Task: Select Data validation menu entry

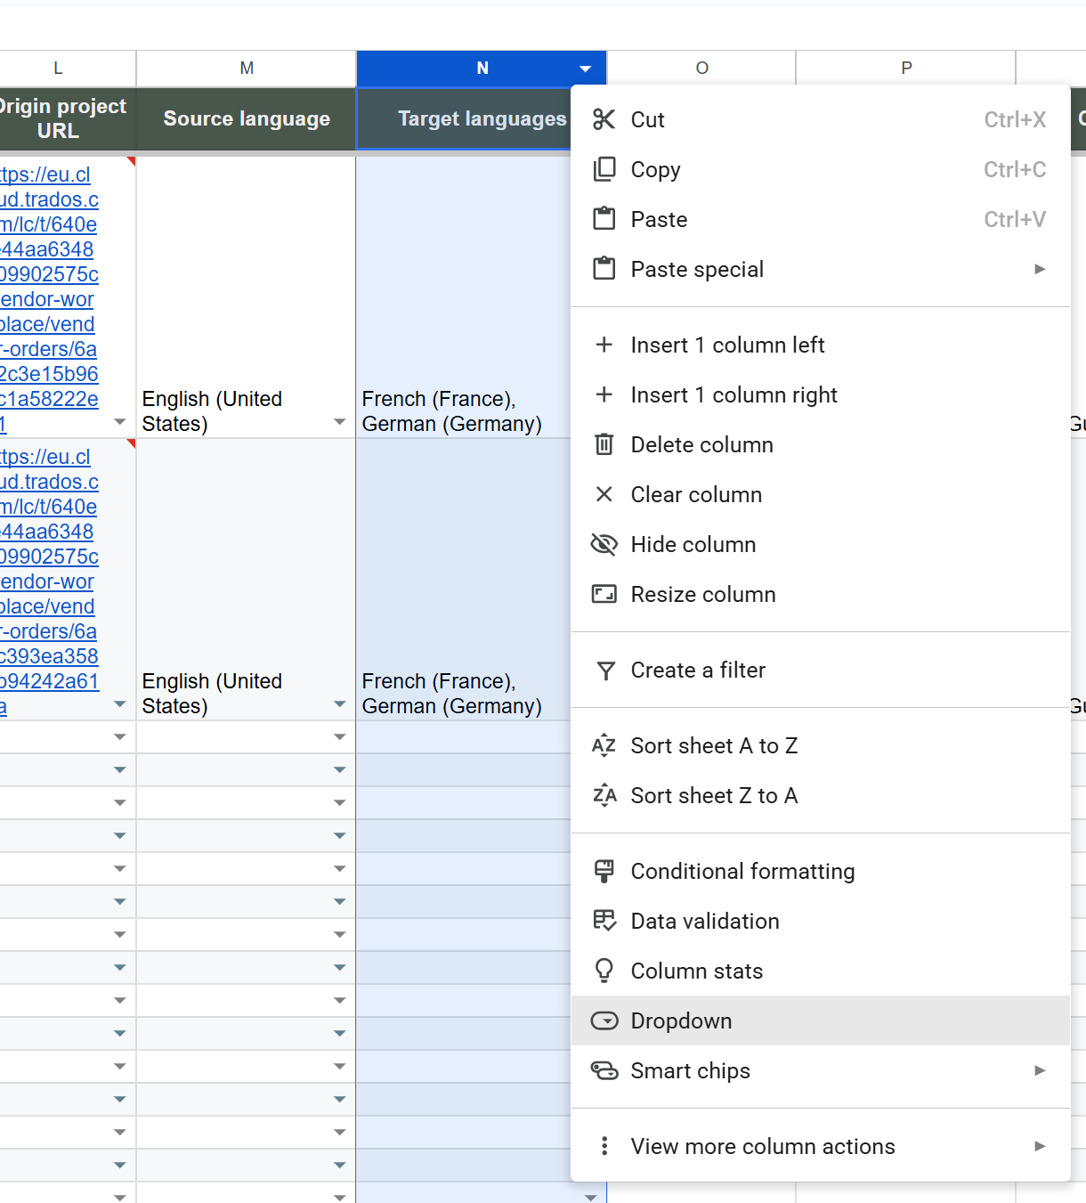Action: [820, 921]
